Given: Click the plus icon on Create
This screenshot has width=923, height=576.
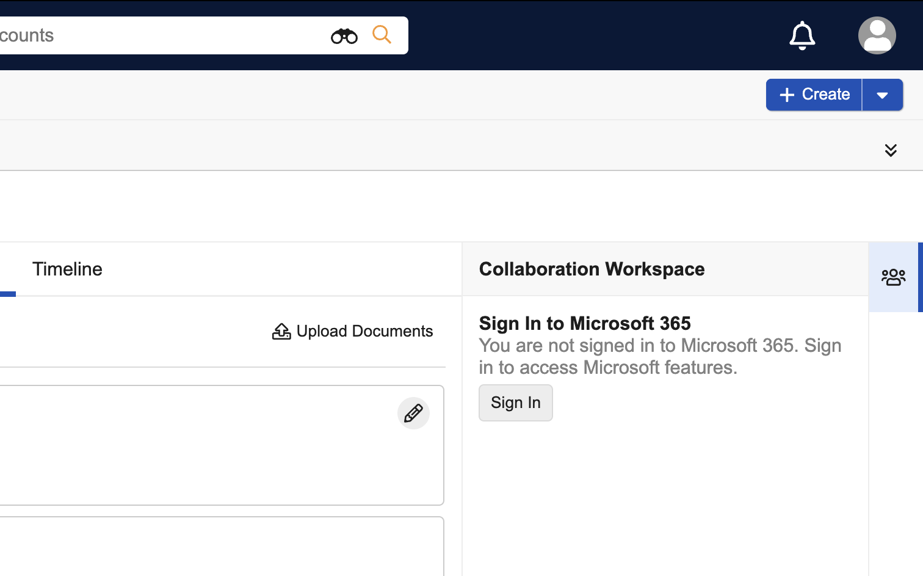Looking at the screenshot, I should 787,95.
